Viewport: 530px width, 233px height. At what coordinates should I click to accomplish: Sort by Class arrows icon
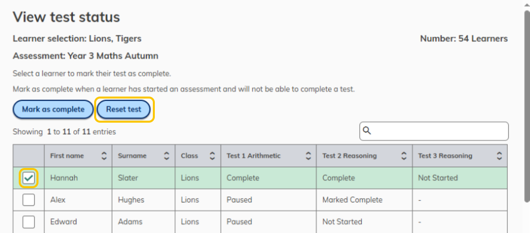coord(212,156)
